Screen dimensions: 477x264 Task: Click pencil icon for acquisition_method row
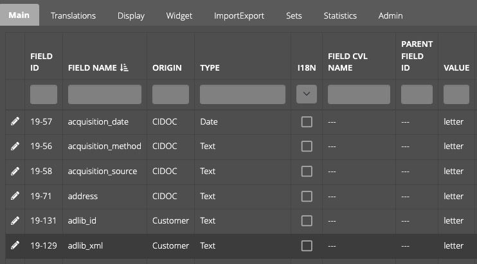(x=15, y=146)
